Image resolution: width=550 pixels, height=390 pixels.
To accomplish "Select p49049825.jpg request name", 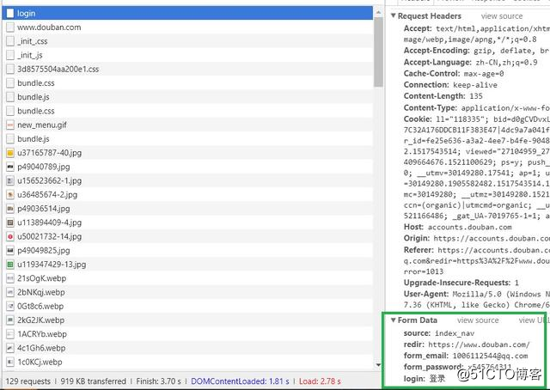I will coord(44,251).
